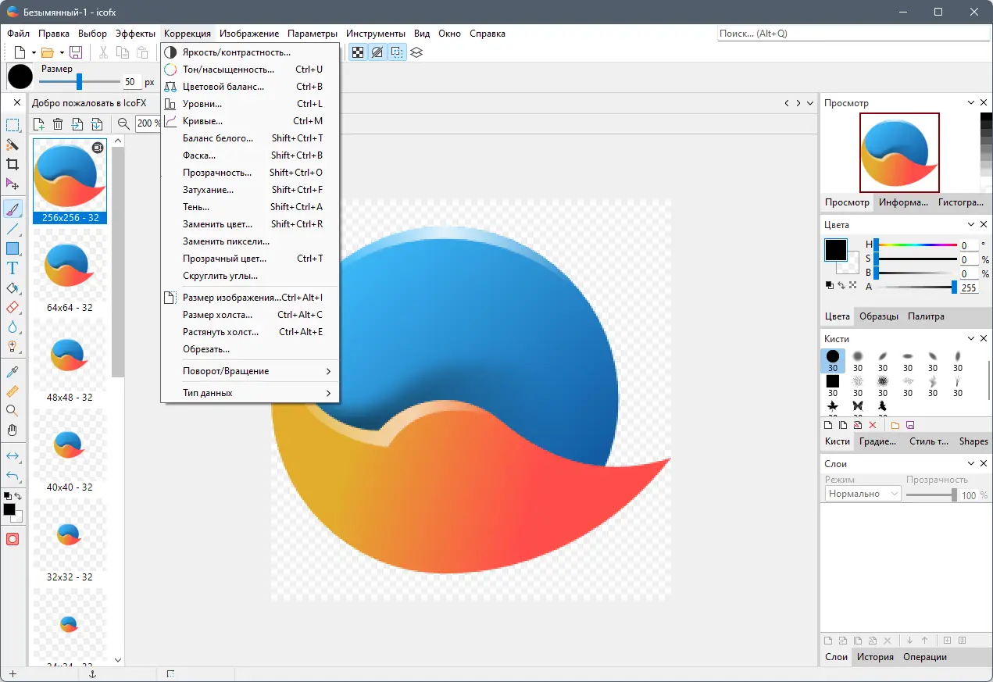Viewport: 993px width, 682px height.
Task: Click the red record button in toolbox
Action: tap(13, 539)
